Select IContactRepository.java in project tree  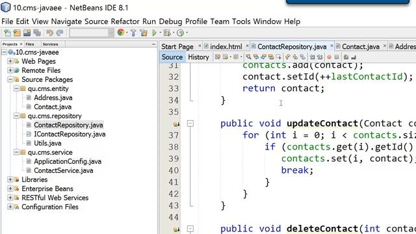click(x=70, y=134)
